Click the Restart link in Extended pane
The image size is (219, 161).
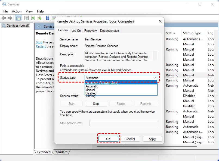(41, 46)
